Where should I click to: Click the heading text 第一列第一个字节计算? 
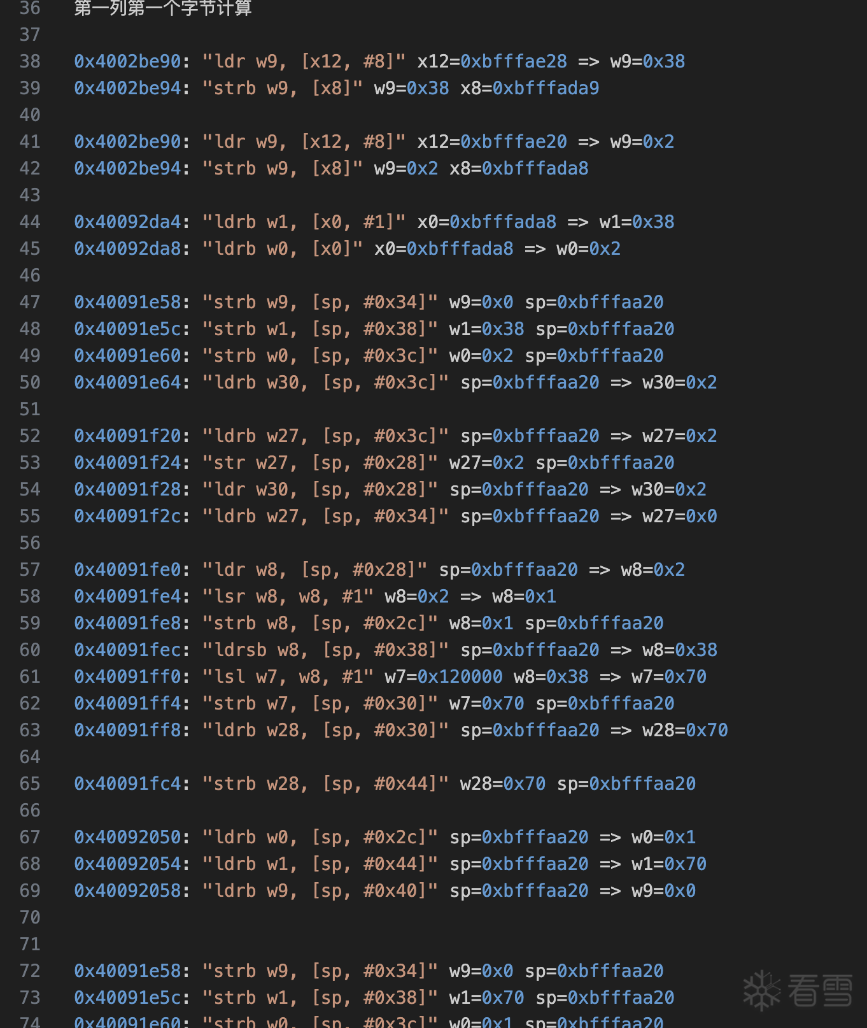coord(163,8)
